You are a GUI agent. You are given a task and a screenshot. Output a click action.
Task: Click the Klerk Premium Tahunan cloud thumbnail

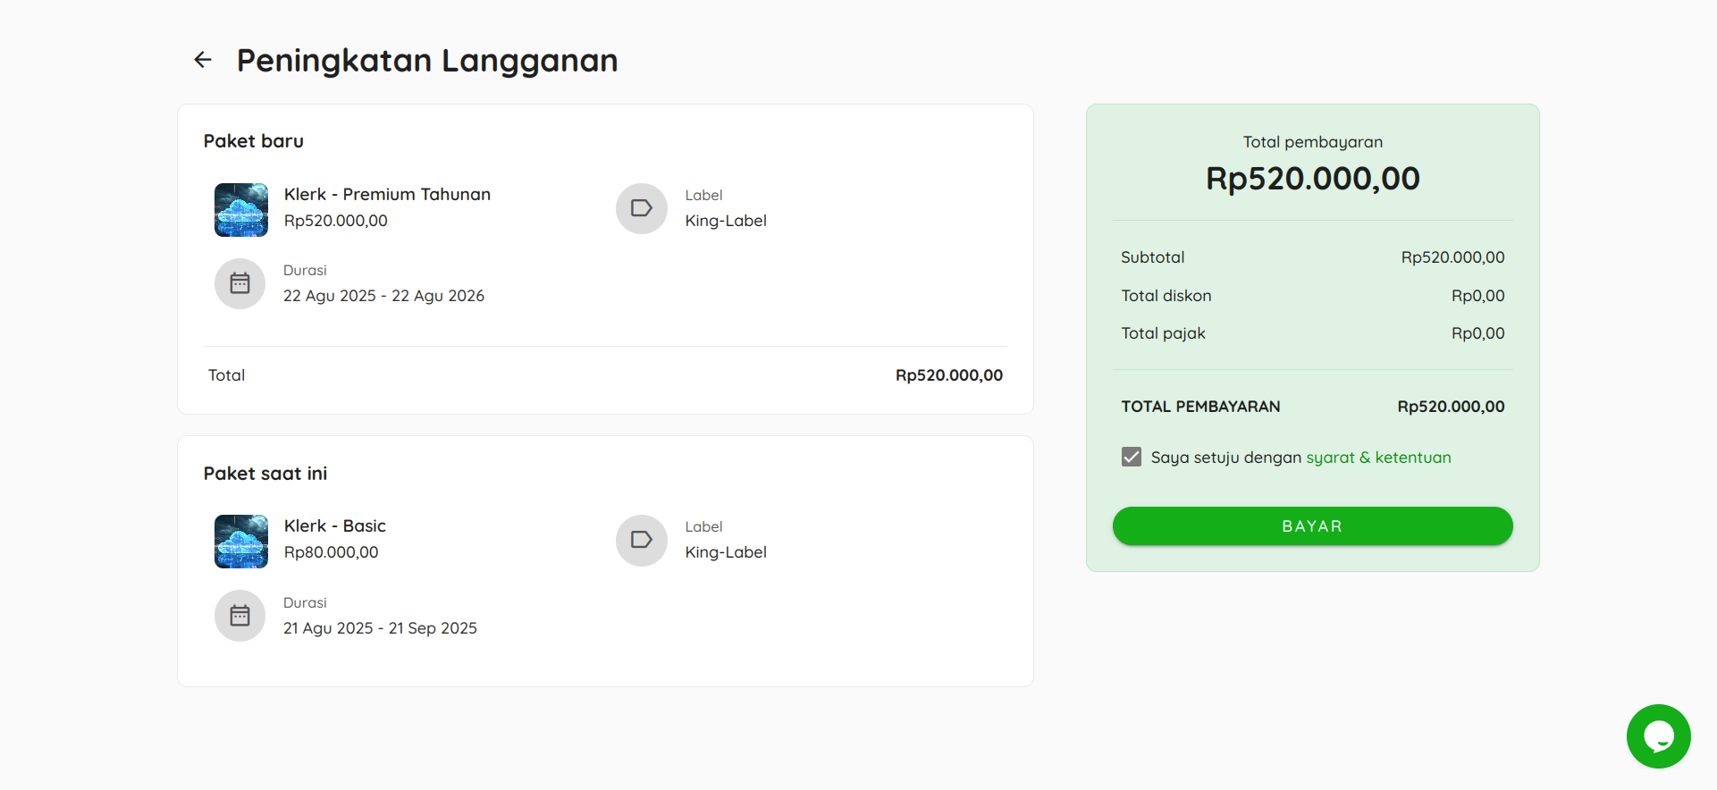[241, 210]
